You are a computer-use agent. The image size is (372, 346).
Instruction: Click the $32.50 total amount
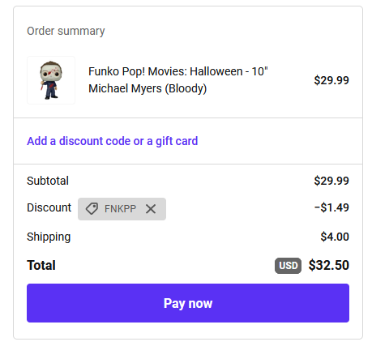[329, 265]
